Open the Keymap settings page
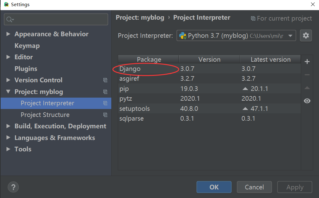This screenshot has width=319, height=198. [x=27, y=46]
